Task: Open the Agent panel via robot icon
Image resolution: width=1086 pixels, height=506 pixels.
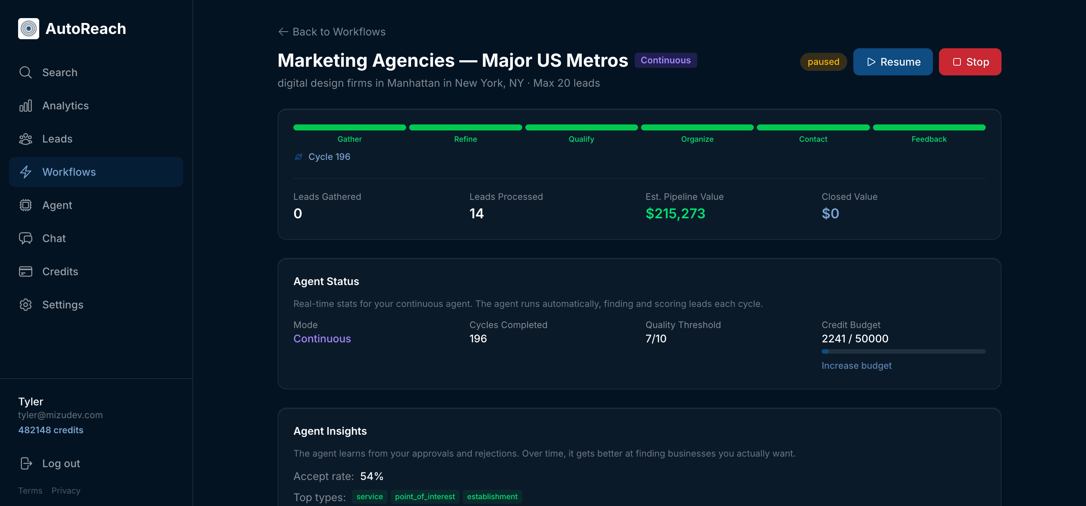Action: [26, 205]
